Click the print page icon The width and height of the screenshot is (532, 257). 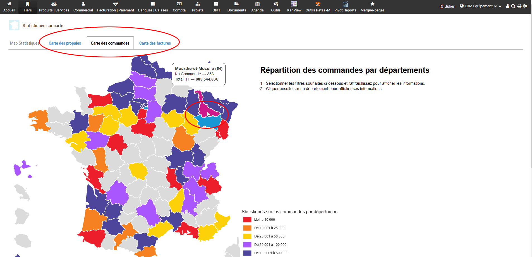(x=519, y=6)
